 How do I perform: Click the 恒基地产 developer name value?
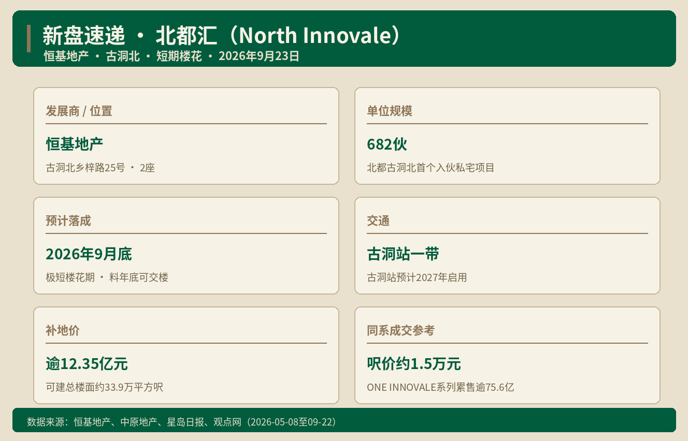75,144
